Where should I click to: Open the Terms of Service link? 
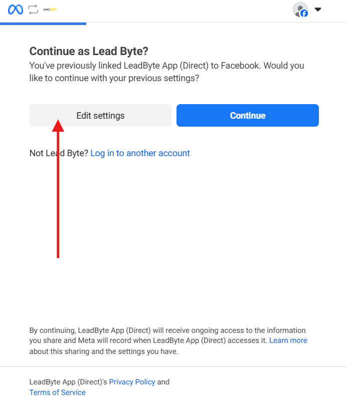[57, 392]
